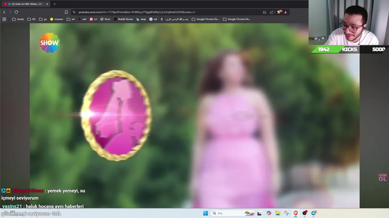Close the Gelin Evi browser tab
Screen dimensions: 389x218
click(x=47, y=4)
